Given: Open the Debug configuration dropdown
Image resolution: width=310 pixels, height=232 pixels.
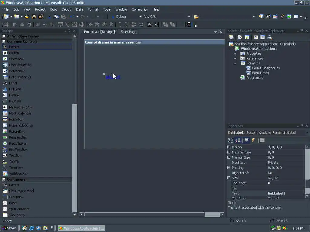Looking at the screenshot, I should tap(140, 17).
